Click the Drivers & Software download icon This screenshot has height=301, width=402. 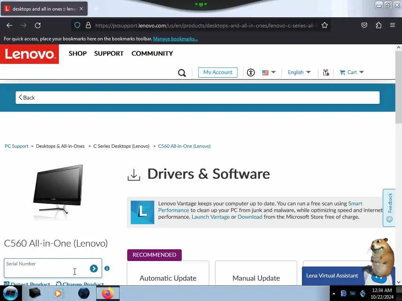[x=134, y=174]
